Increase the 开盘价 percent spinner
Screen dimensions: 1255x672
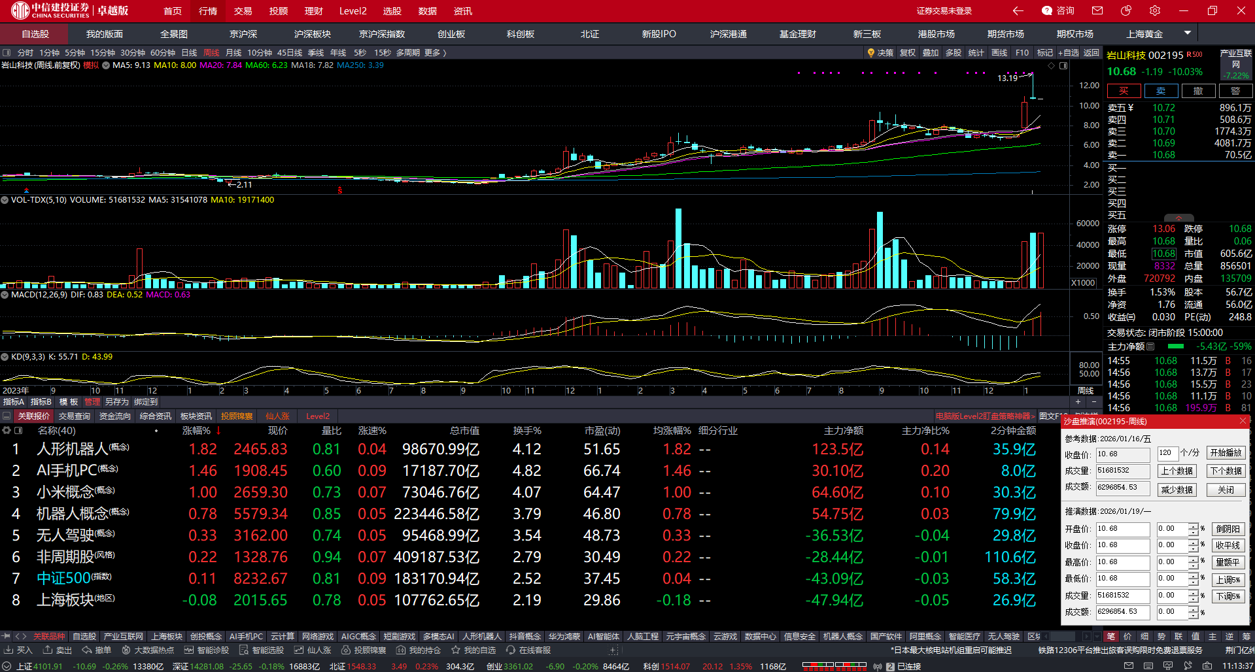pos(1194,526)
